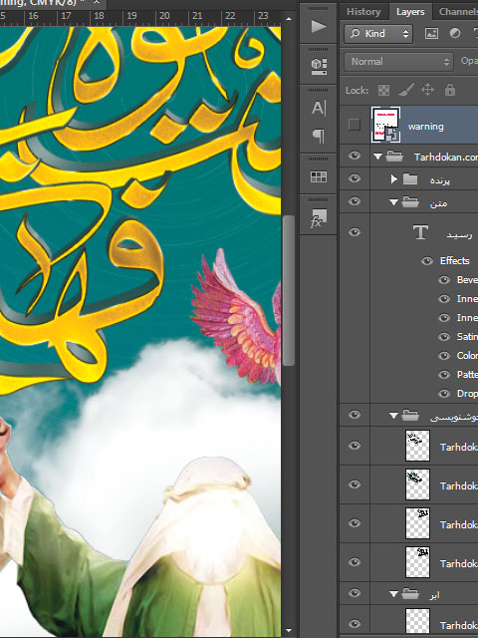Filter layers by pixel image icon

(x=431, y=34)
